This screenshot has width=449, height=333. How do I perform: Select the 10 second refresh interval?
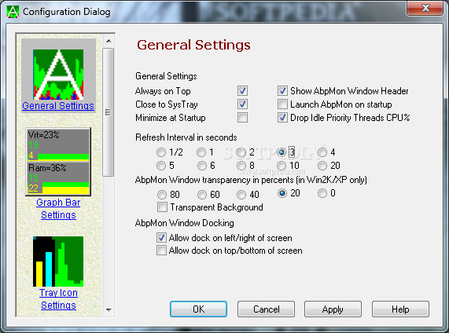point(282,166)
